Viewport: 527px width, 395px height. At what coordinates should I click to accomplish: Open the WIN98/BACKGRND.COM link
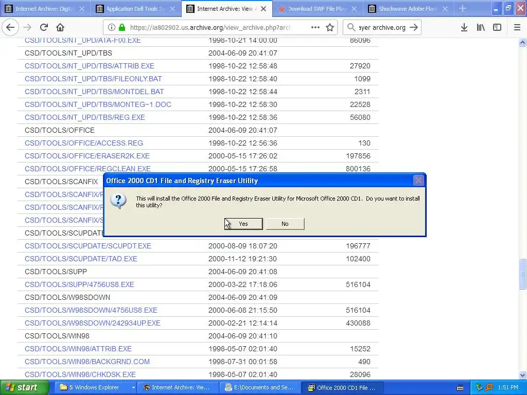[x=87, y=362]
